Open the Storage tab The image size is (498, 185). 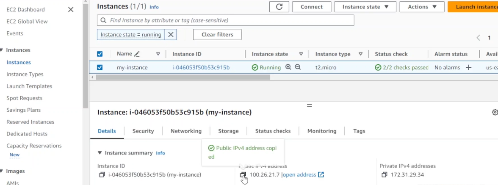tap(228, 131)
